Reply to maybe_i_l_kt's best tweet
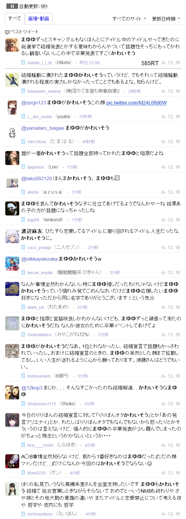 pos(164,63)
